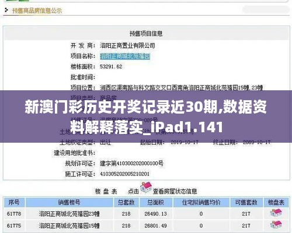Click the house icon next to 点击
This screenshot has width=292, height=233.
(146, 187)
